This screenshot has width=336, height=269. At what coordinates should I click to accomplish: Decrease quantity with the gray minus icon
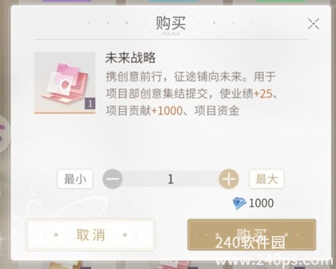coord(112,179)
